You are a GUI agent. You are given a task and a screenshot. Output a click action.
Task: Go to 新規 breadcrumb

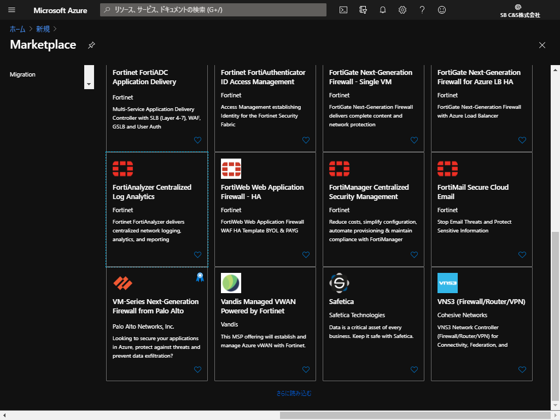click(43, 30)
